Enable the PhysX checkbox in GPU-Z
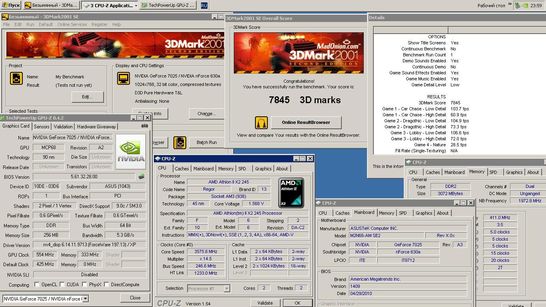This screenshot has height=307, width=546. tap(85, 285)
